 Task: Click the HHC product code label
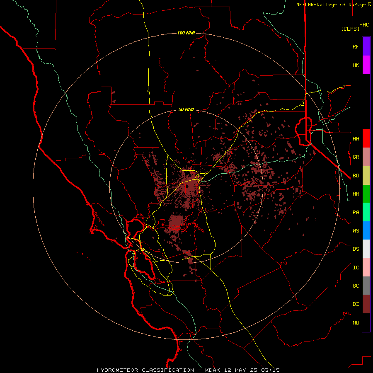(364, 25)
